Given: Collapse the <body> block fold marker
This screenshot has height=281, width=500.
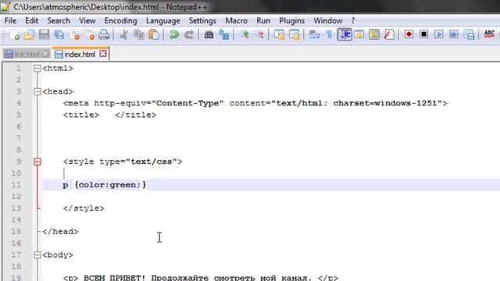Looking at the screenshot, I should pos(37,255).
